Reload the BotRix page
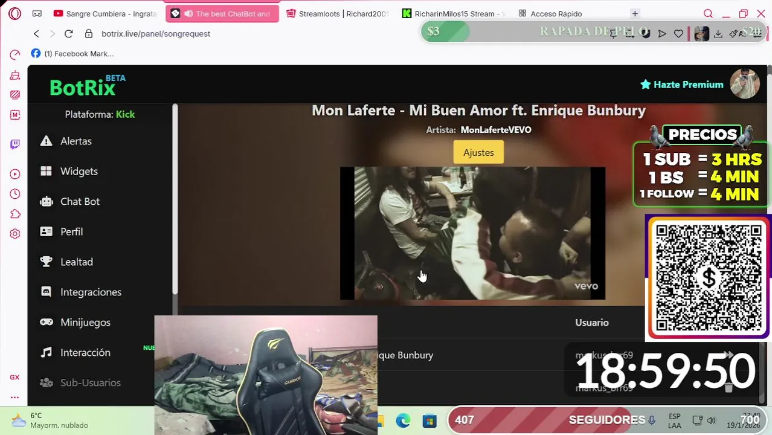This screenshot has width=772, height=435. [x=68, y=34]
